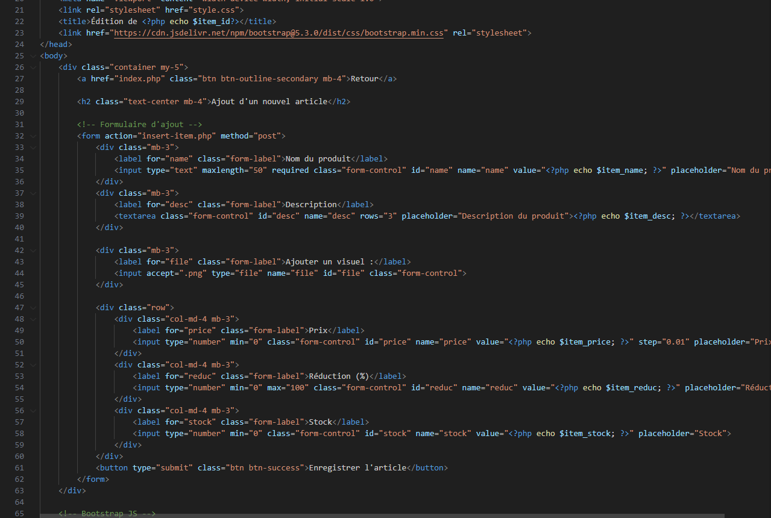Screen dimensions: 771x518
Task: Fold the reduc column div at line 52
Action: [x=33, y=365]
